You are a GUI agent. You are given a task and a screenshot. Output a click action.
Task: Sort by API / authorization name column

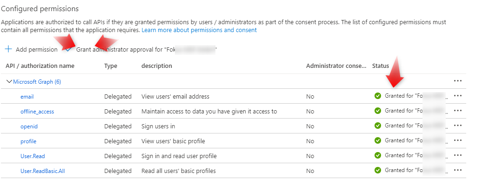(x=40, y=66)
